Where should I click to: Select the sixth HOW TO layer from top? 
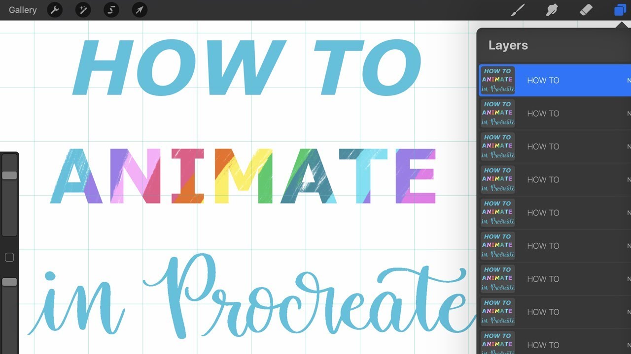pyautogui.click(x=555, y=246)
